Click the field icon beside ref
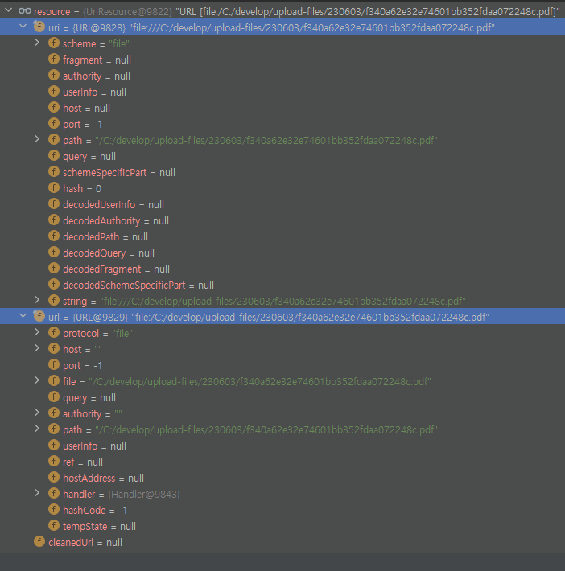Image resolution: width=565 pixels, height=571 pixels. click(54, 461)
